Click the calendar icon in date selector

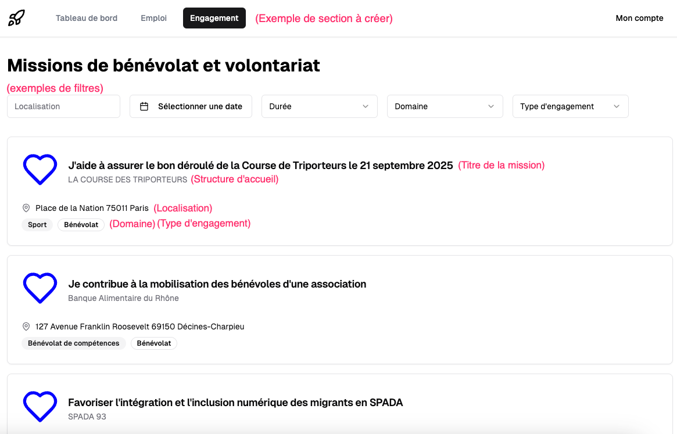[145, 106]
